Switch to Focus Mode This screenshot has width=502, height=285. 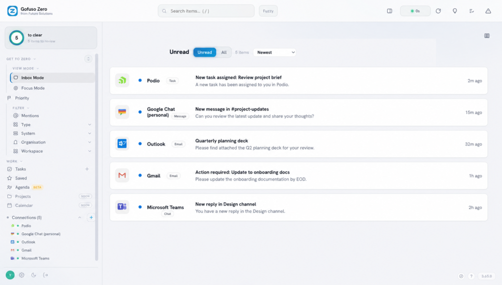(52, 88)
